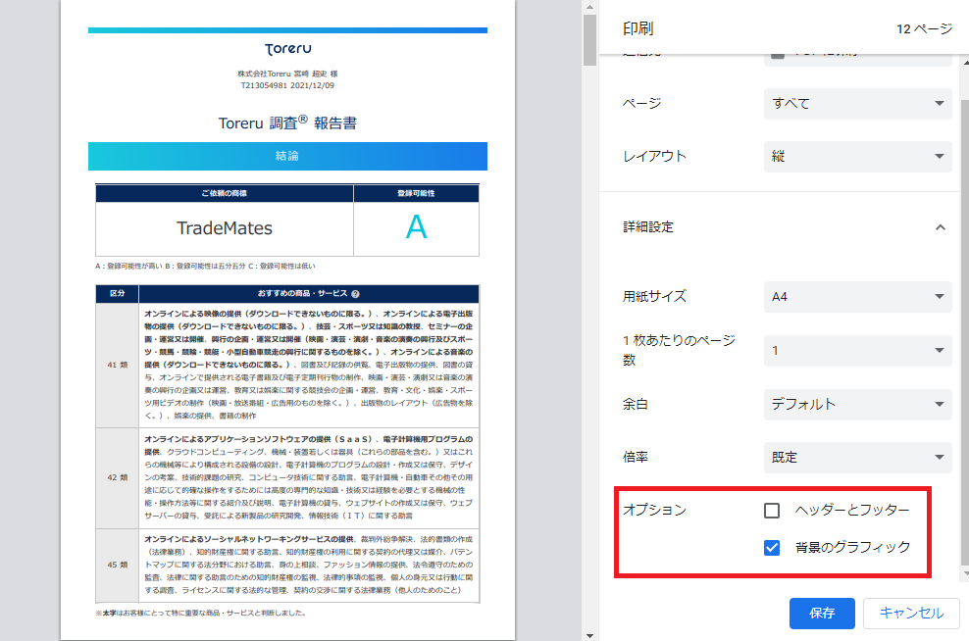Click the 結論 heading banner
The width and height of the screenshot is (969, 641).
(287, 156)
